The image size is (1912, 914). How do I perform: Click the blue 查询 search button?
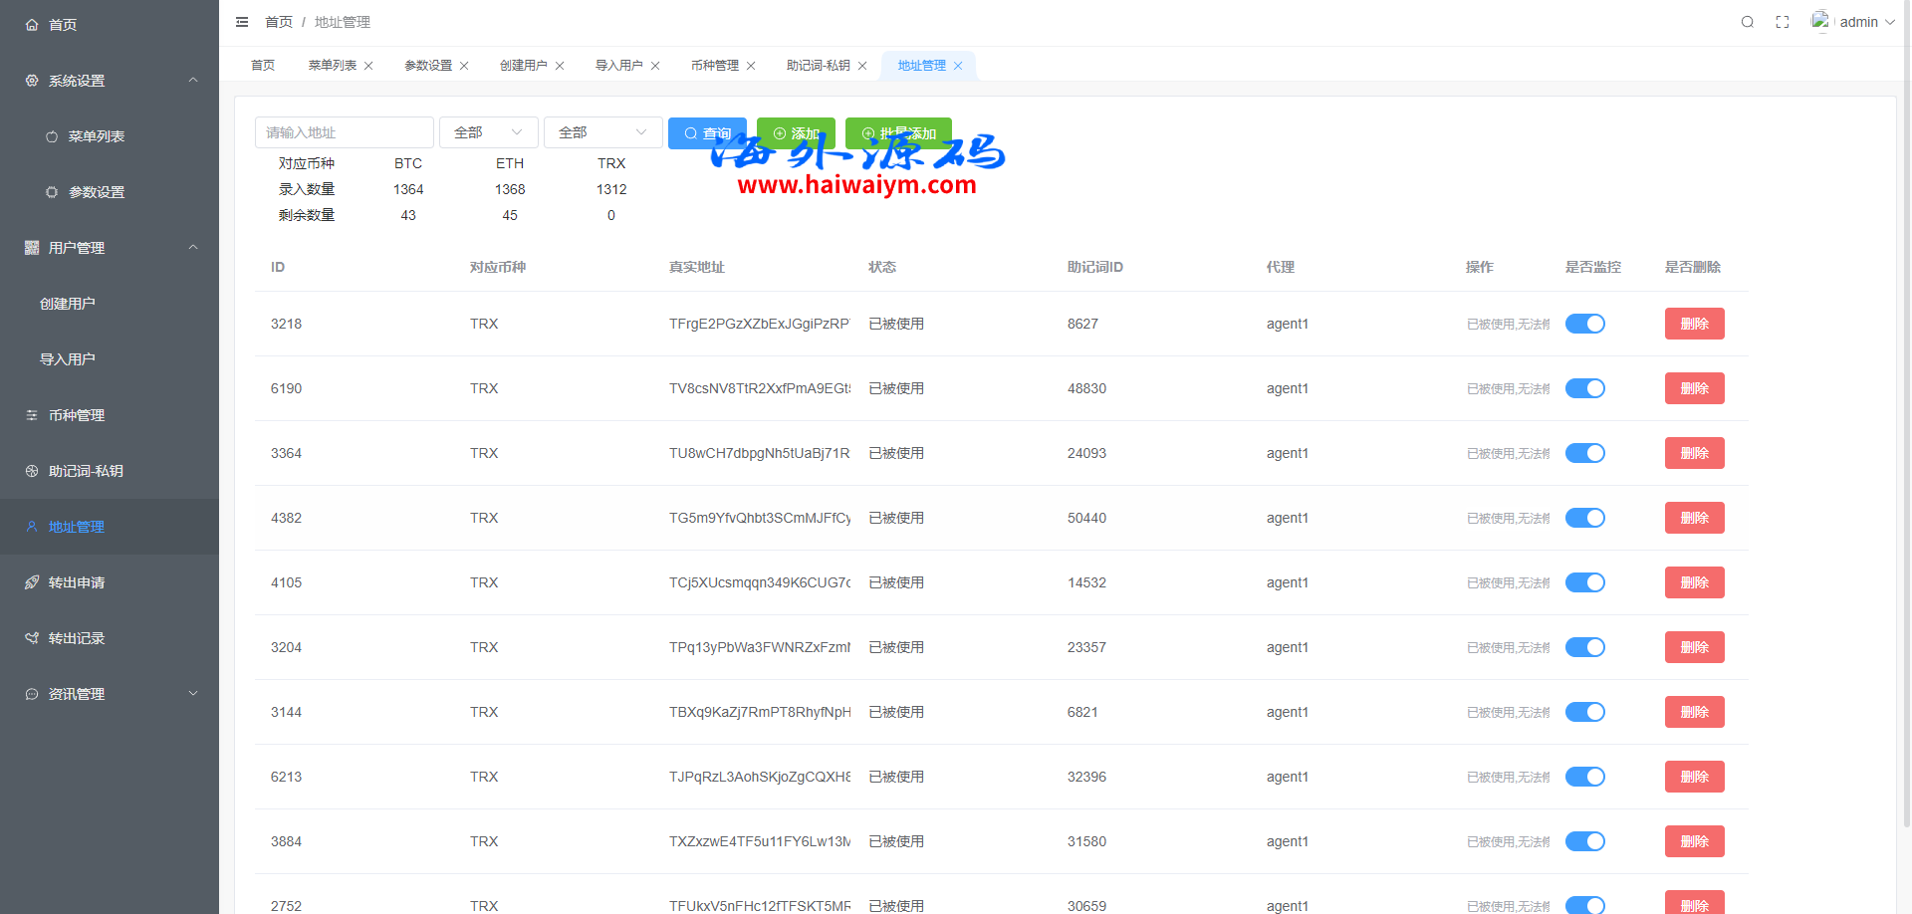pyautogui.click(x=707, y=132)
